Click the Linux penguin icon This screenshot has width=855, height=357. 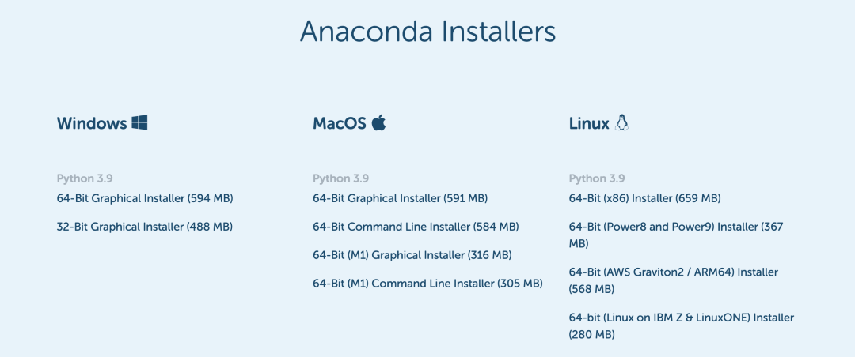(621, 122)
